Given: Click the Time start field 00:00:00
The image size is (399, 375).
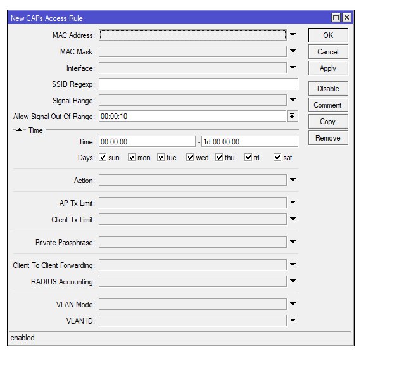Looking at the screenshot, I should pos(147,141).
